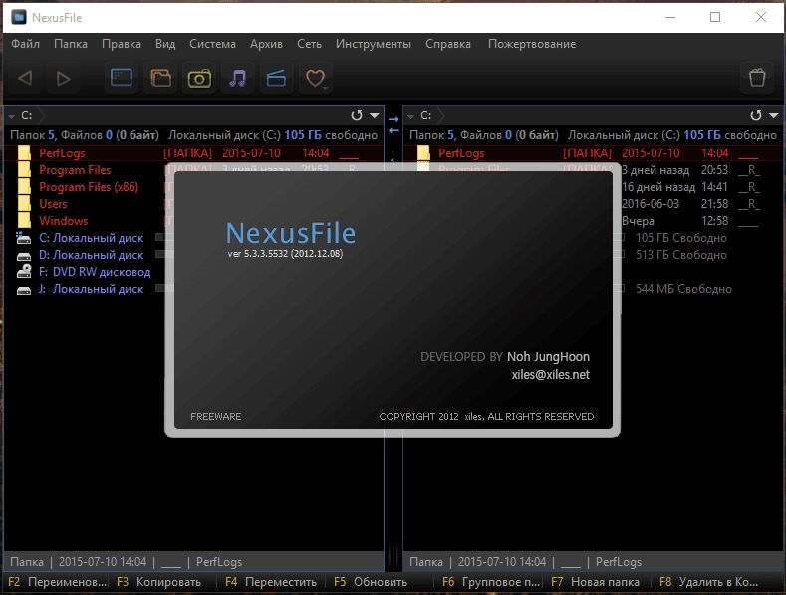Open the Сеть menu
This screenshot has height=595, width=786.
tap(309, 44)
